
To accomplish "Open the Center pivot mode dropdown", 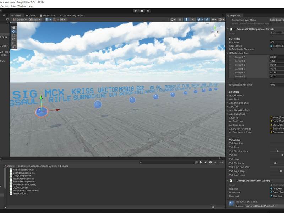I will 20,20.
